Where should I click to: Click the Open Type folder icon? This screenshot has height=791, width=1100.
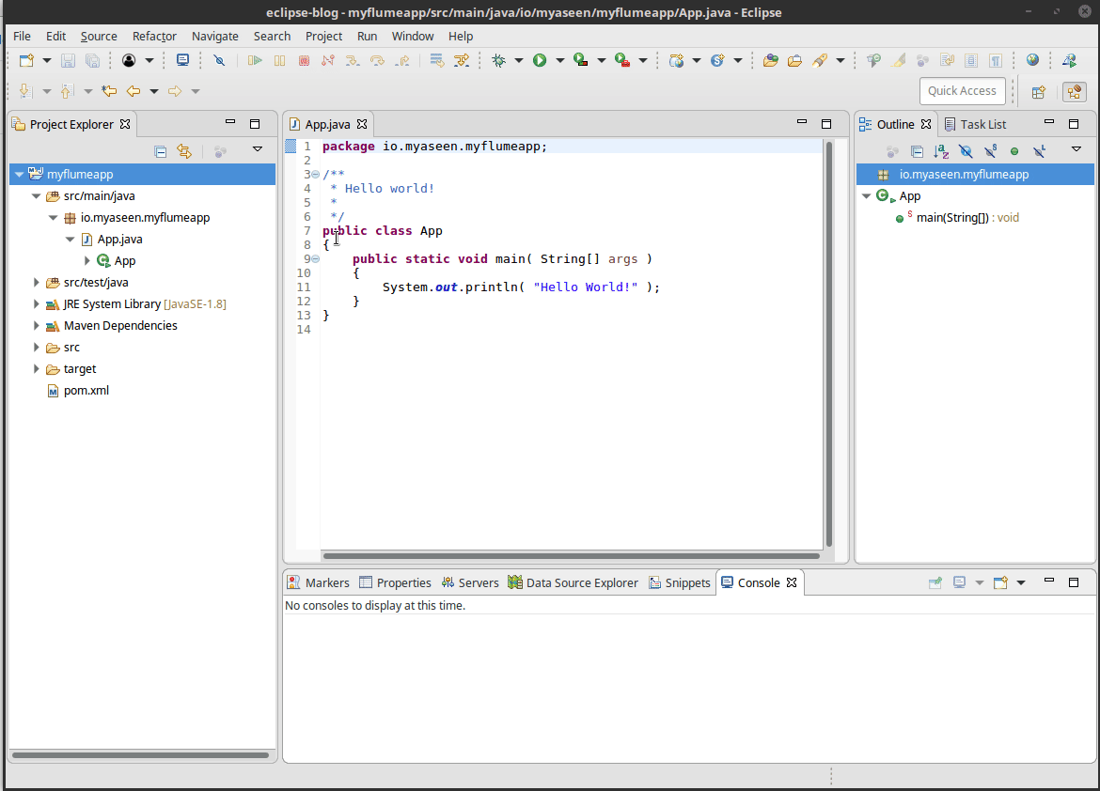770,60
